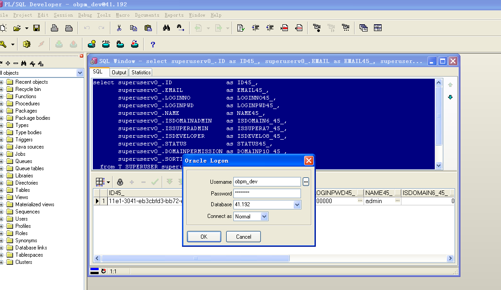Click the green next-statement down arrow beside the SQL editor
501x290 pixels.
point(450,97)
